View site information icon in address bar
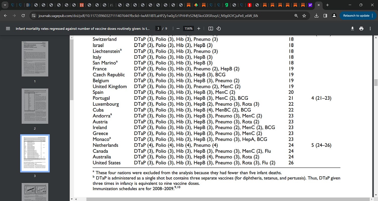The width and height of the screenshot is (378, 201). pos(33,16)
